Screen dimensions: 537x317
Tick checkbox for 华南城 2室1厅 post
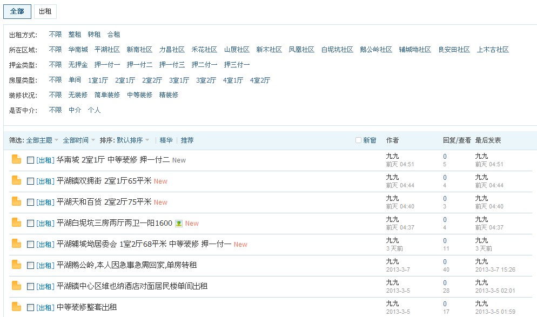[30, 160]
